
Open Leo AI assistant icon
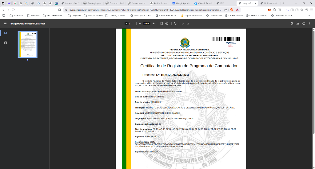[x=302, y=10]
